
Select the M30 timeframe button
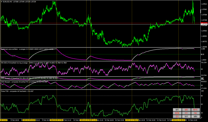click(x=177, y=113)
